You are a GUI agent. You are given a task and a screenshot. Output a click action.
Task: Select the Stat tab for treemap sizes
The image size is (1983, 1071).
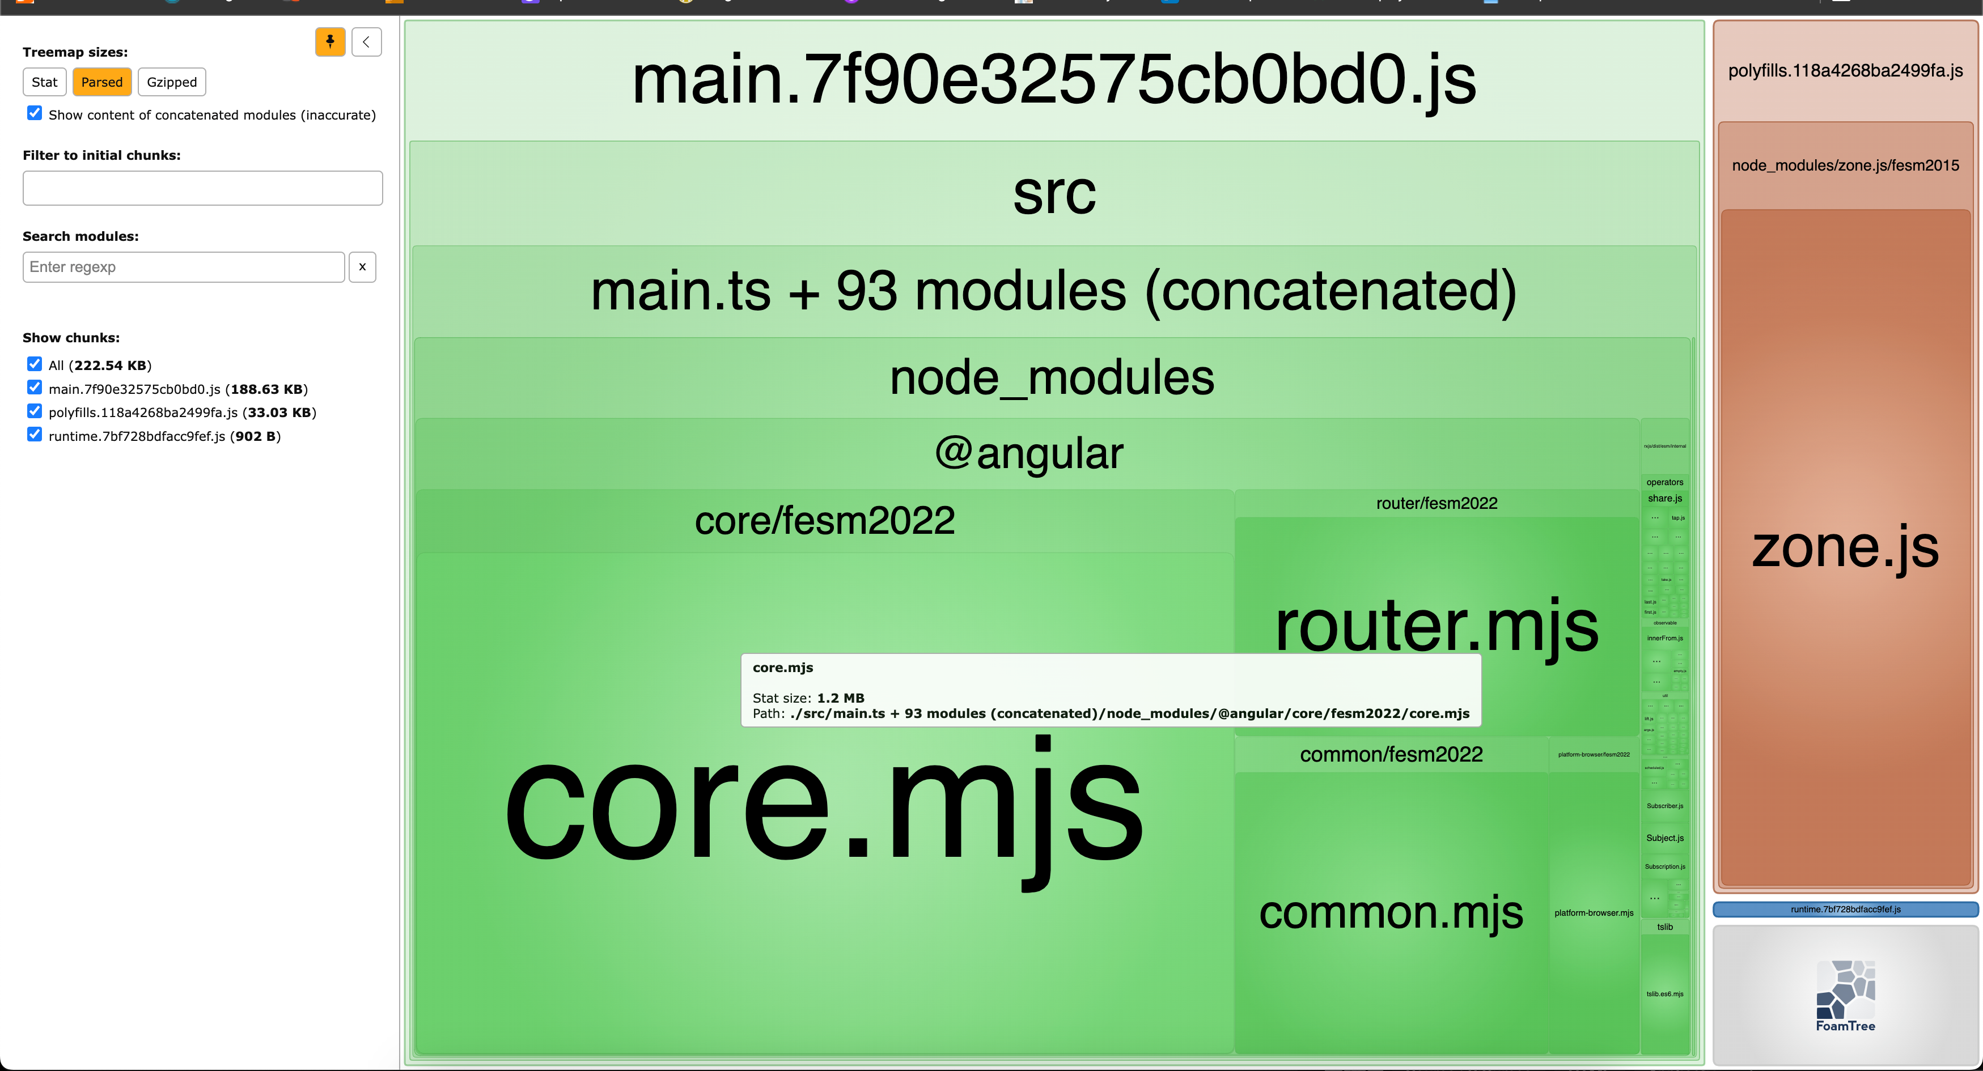[44, 82]
